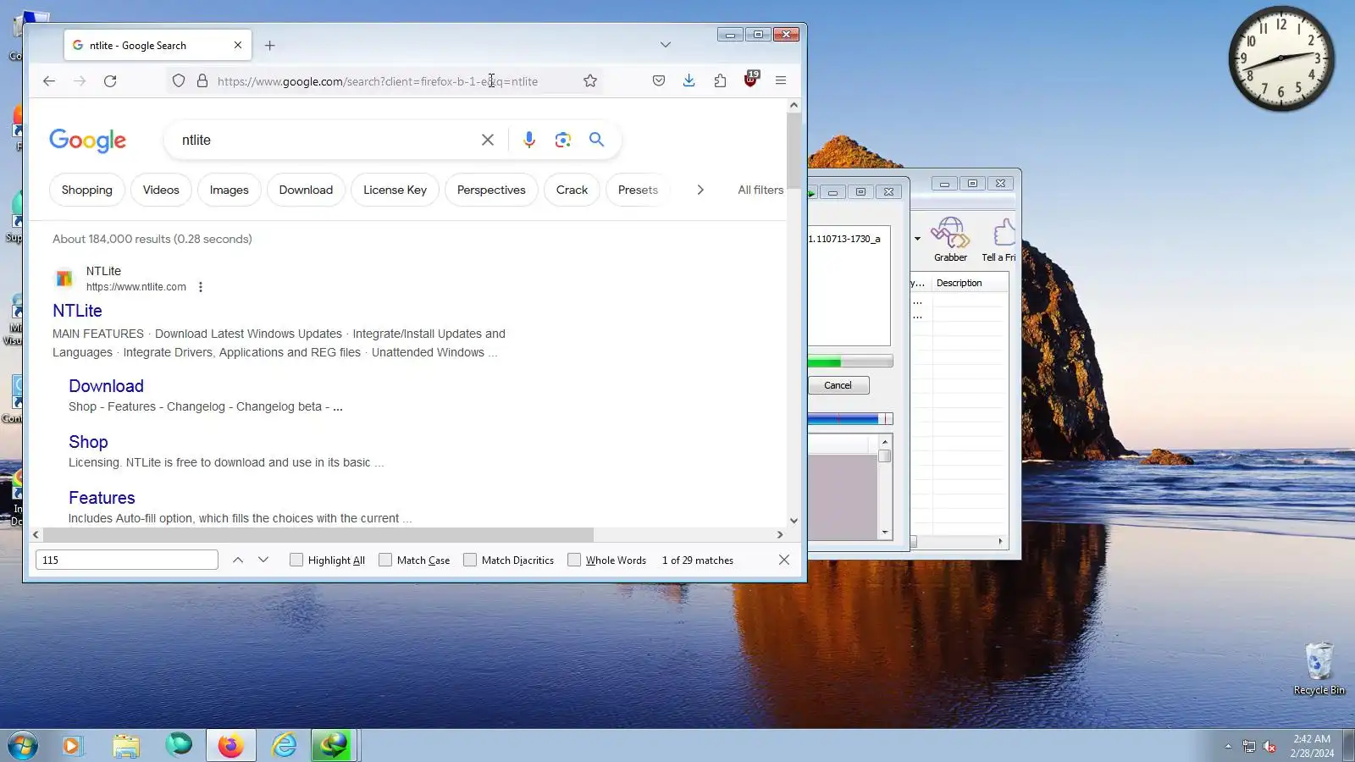Click the page horizontal scrollbar
Screen dimensions: 1355x762
pyautogui.click(x=318, y=535)
